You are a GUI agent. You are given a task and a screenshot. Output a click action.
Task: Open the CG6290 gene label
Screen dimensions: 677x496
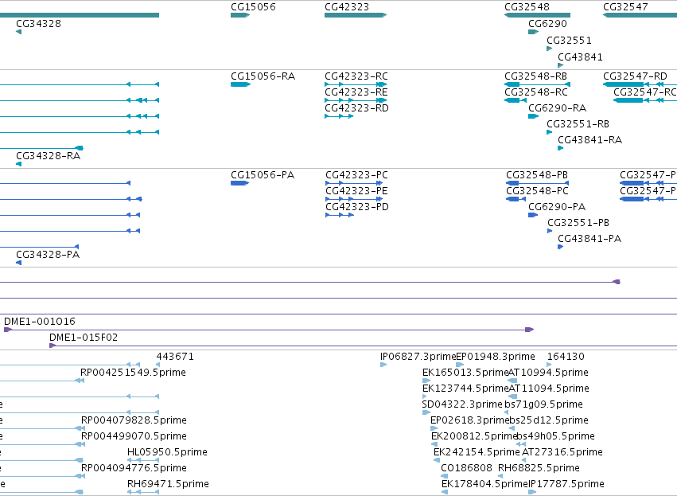[547, 24]
